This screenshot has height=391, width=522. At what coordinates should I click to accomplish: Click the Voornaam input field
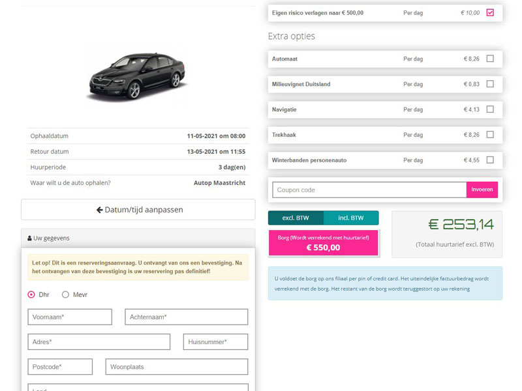click(70, 317)
